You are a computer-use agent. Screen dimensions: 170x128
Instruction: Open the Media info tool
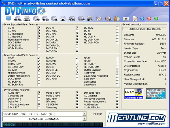tap(18, 18)
